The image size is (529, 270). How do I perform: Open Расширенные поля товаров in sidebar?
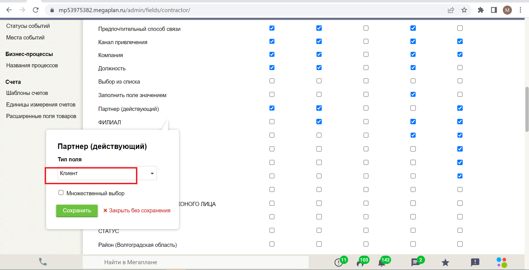point(41,116)
